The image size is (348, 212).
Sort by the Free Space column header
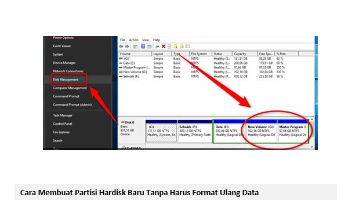click(x=266, y=54)
